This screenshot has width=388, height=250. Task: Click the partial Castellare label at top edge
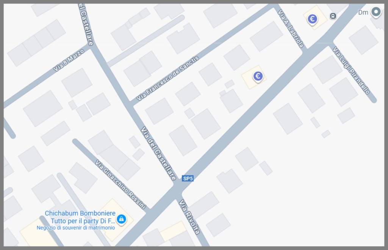coord(86,25)
